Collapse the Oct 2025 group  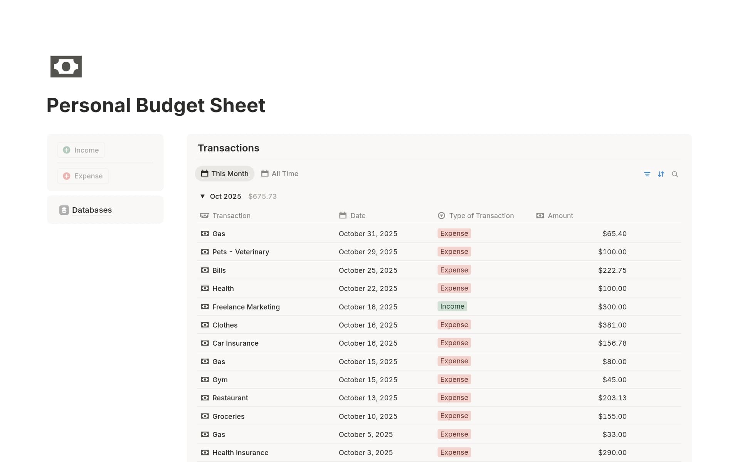203,196
